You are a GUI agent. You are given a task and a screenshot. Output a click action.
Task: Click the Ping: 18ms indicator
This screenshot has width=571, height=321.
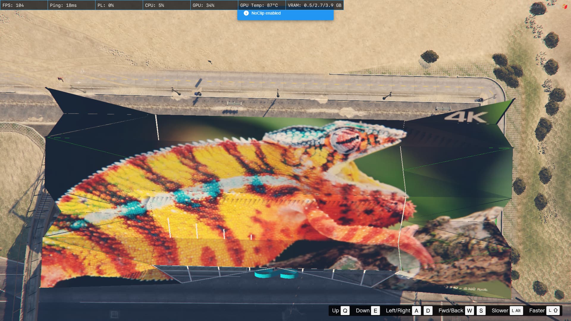[x=63, y=5]
